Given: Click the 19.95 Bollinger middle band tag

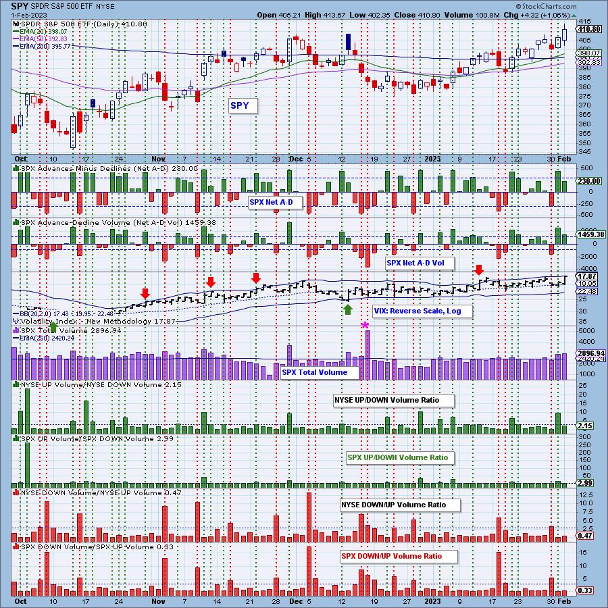Looking at the screenshot, I should 587,284.
